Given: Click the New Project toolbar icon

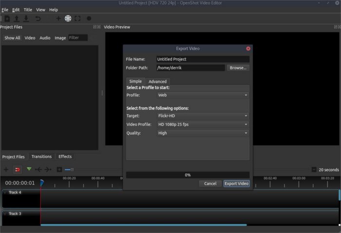Looking at the screenshot, I should (x=7, y=19).
